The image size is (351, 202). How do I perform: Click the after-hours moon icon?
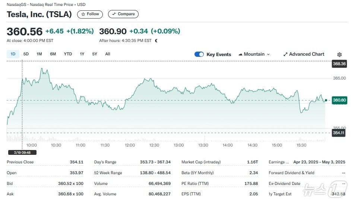[x=156, y=40]
